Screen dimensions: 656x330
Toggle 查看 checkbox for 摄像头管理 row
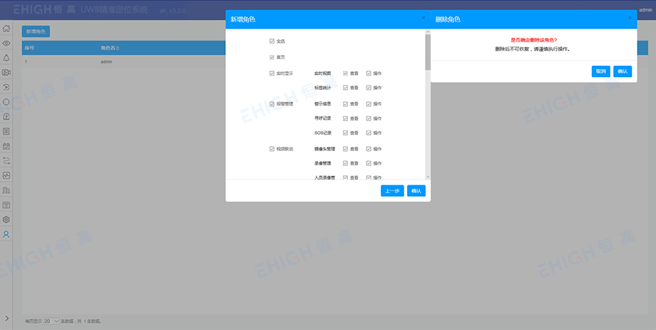click(345, 149)
